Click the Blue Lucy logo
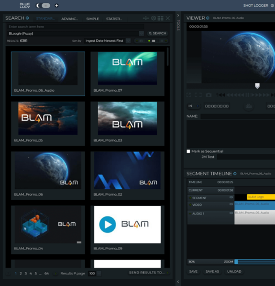The width and height of the screenshot is (275, 286). coord(25,6)
